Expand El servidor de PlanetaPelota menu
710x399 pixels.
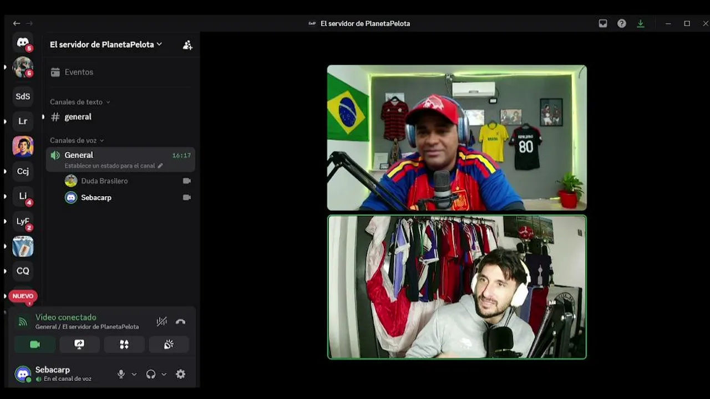pyautogui.click(x=106, y=44)
